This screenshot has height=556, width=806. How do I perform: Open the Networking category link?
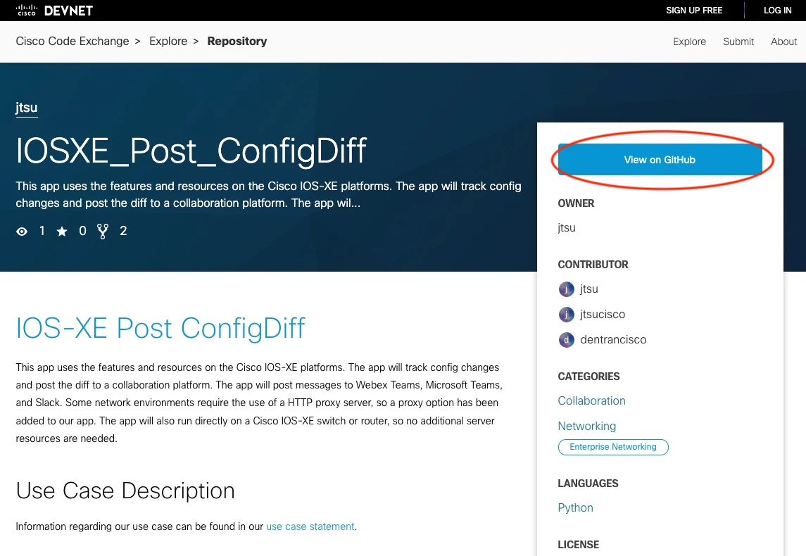click(x=586, y=426)
